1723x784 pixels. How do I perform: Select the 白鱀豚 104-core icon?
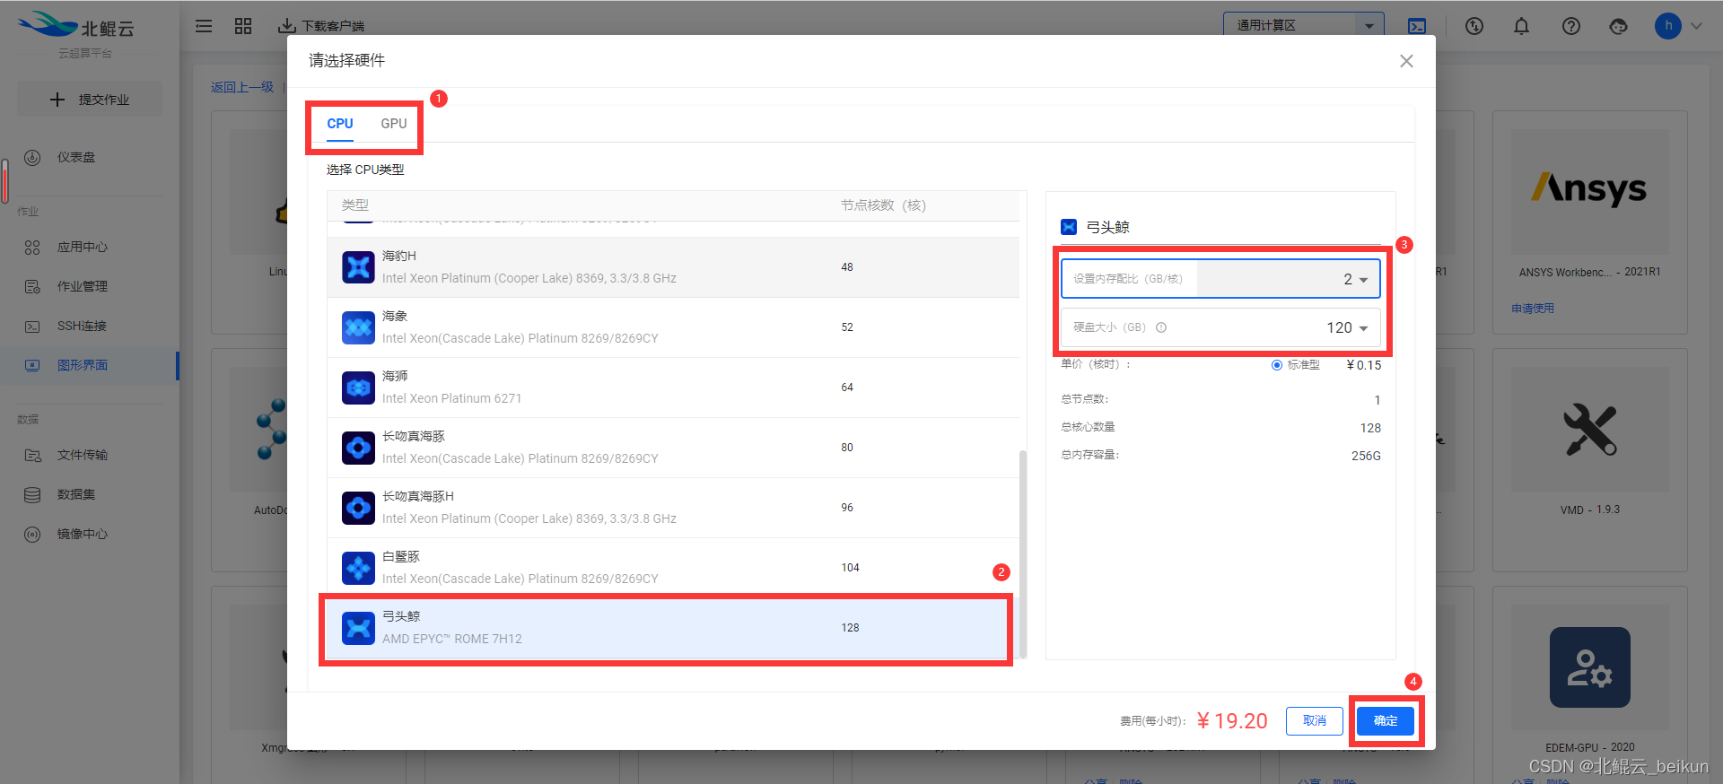(x=358, y=568)
